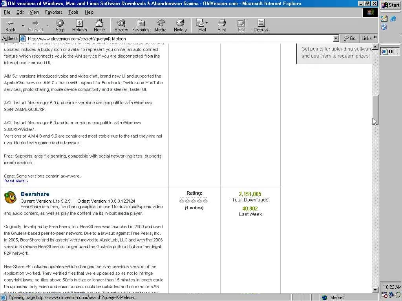The image size is (402, 301).
Task: Open the Bearshare title link
Action: pyautogui.click(x=35, y=194)
